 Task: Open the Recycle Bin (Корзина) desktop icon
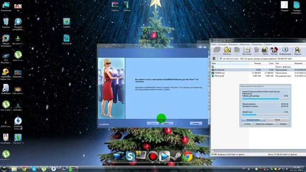click(x=6, y=23)
